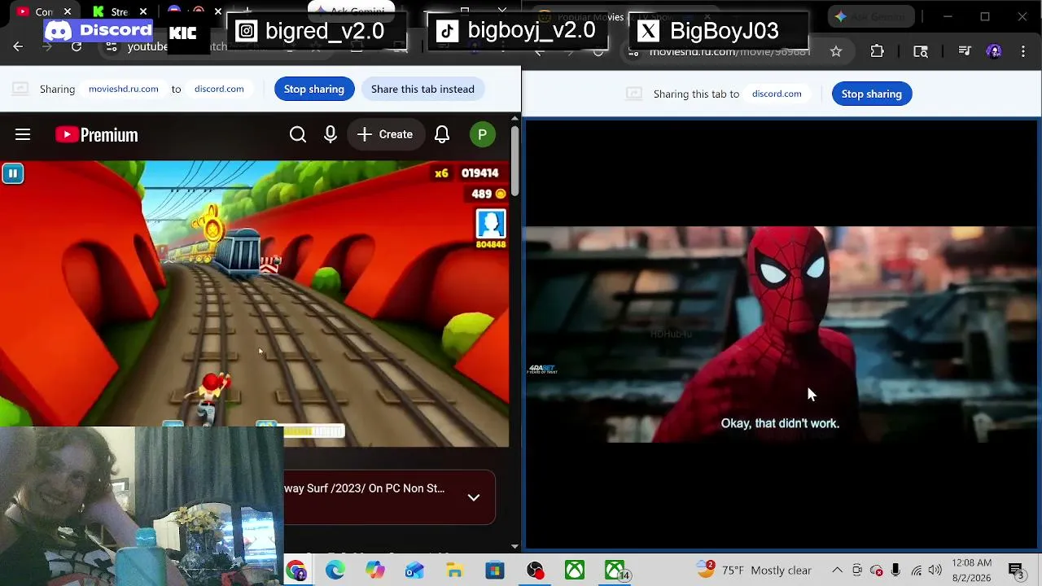Viewport: 1042px width, 586px height.
Task: Click the Ask Gemini button in right window
Action: [870, 16]
